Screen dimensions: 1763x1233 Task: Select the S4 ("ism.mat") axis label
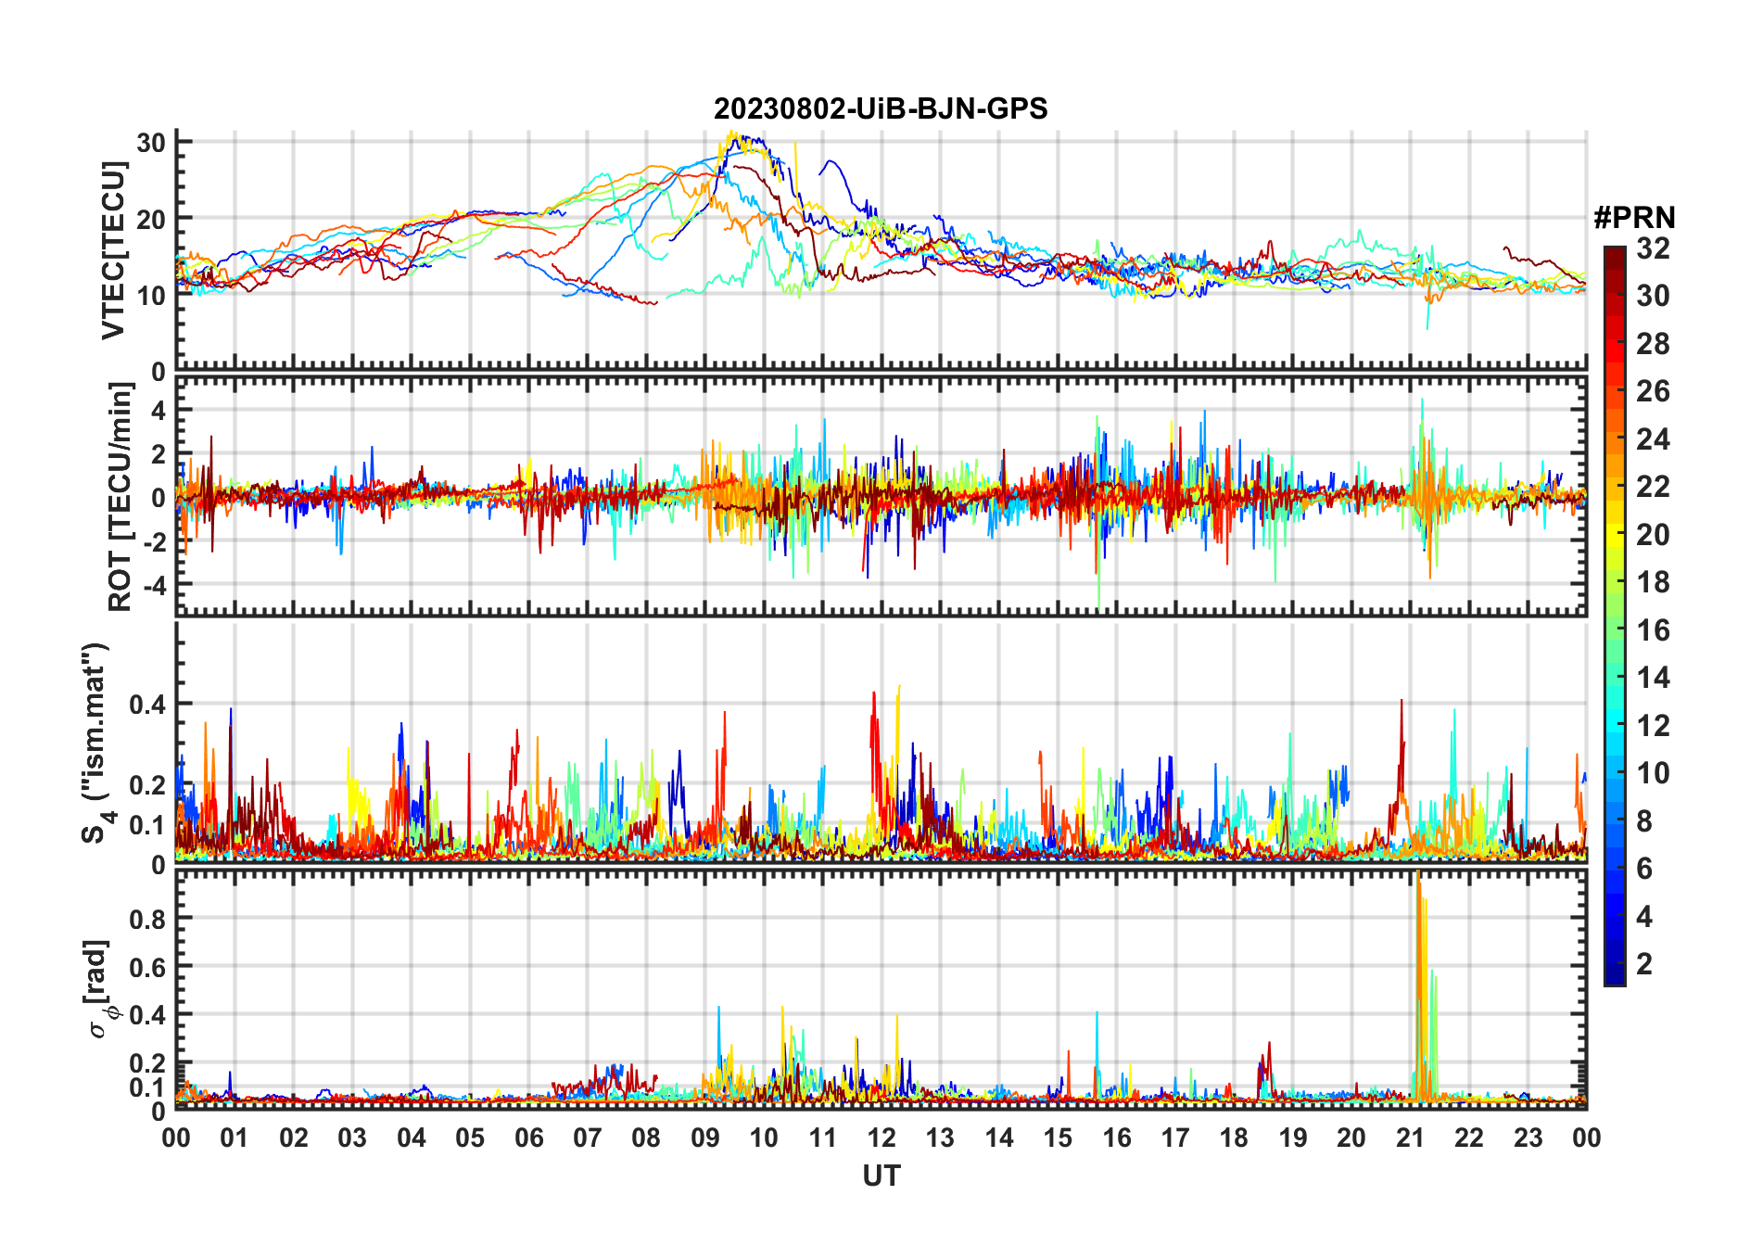96,742
